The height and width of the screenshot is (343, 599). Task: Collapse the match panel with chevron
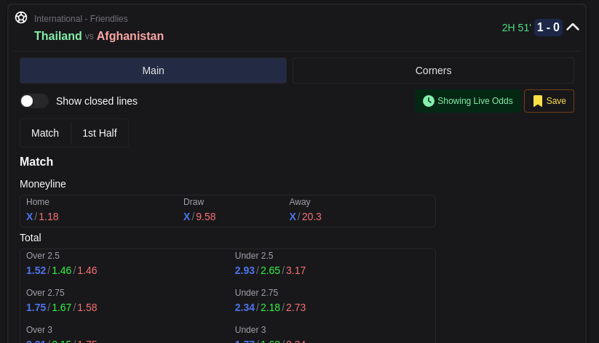[x=573, y=28]
